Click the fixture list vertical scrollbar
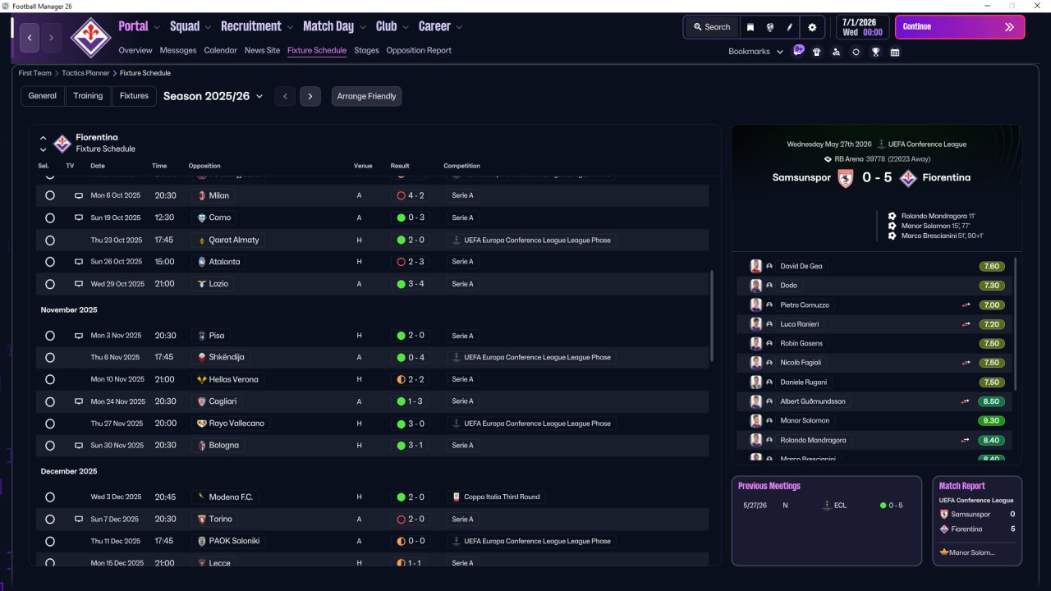 [711, 316]
